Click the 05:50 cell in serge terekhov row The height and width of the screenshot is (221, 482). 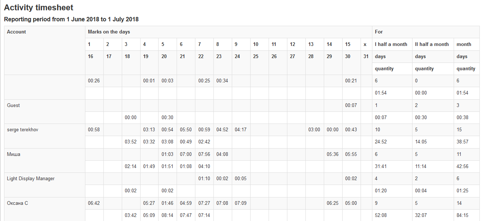[186, 130]
